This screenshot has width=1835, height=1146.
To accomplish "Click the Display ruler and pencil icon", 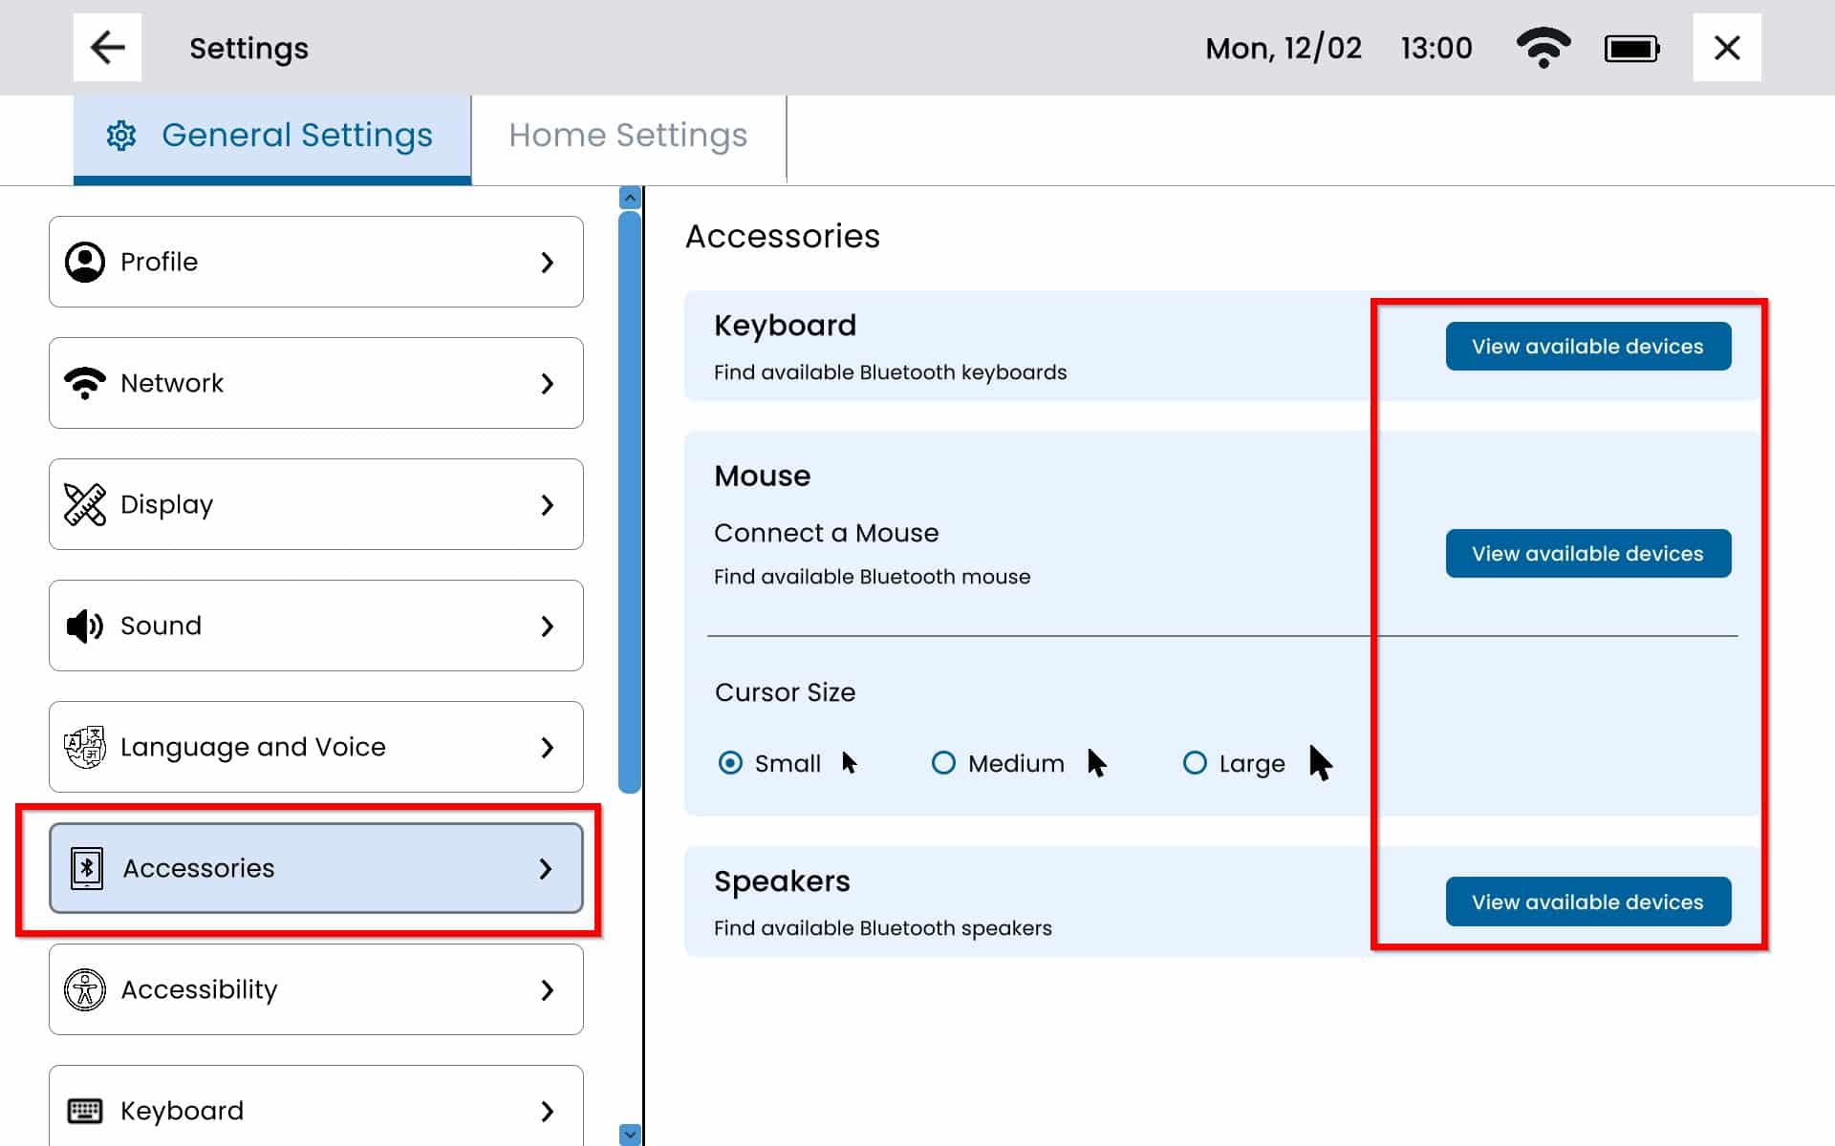I will [x=85, y=504].
